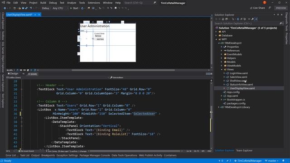Select the Helpers folder
Viewport: 290px width, 163px height.
[x=231, y=58]
